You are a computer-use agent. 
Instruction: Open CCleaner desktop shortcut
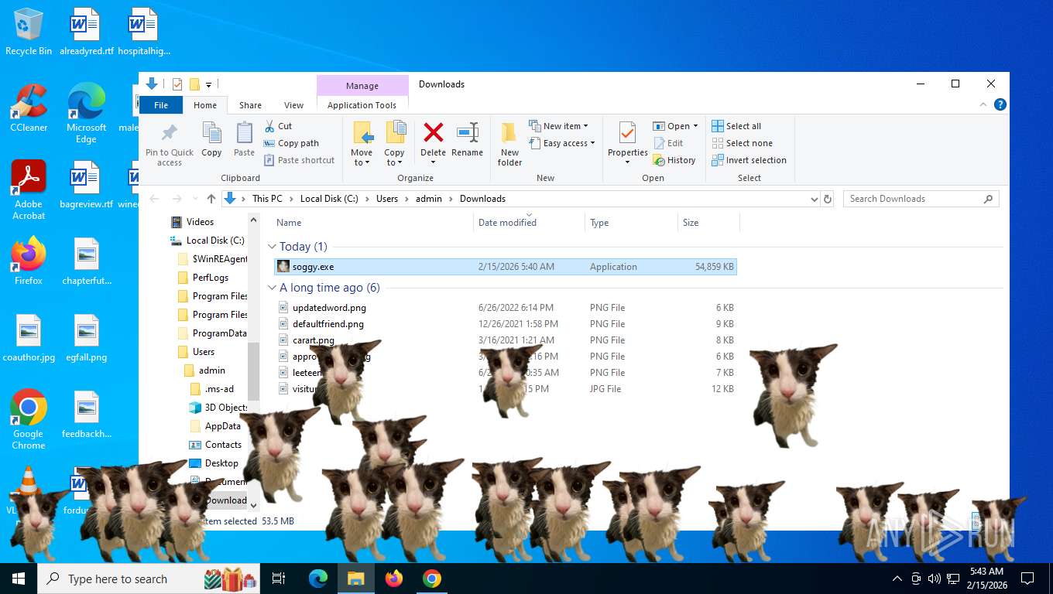click(29, 108)
